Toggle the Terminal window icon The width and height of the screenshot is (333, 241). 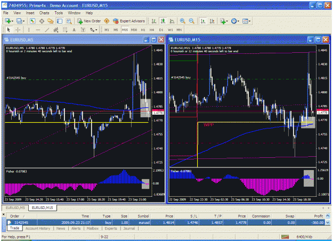coord(60,21)
